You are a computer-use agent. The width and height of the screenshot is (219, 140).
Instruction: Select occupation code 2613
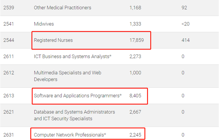point(9,96)
